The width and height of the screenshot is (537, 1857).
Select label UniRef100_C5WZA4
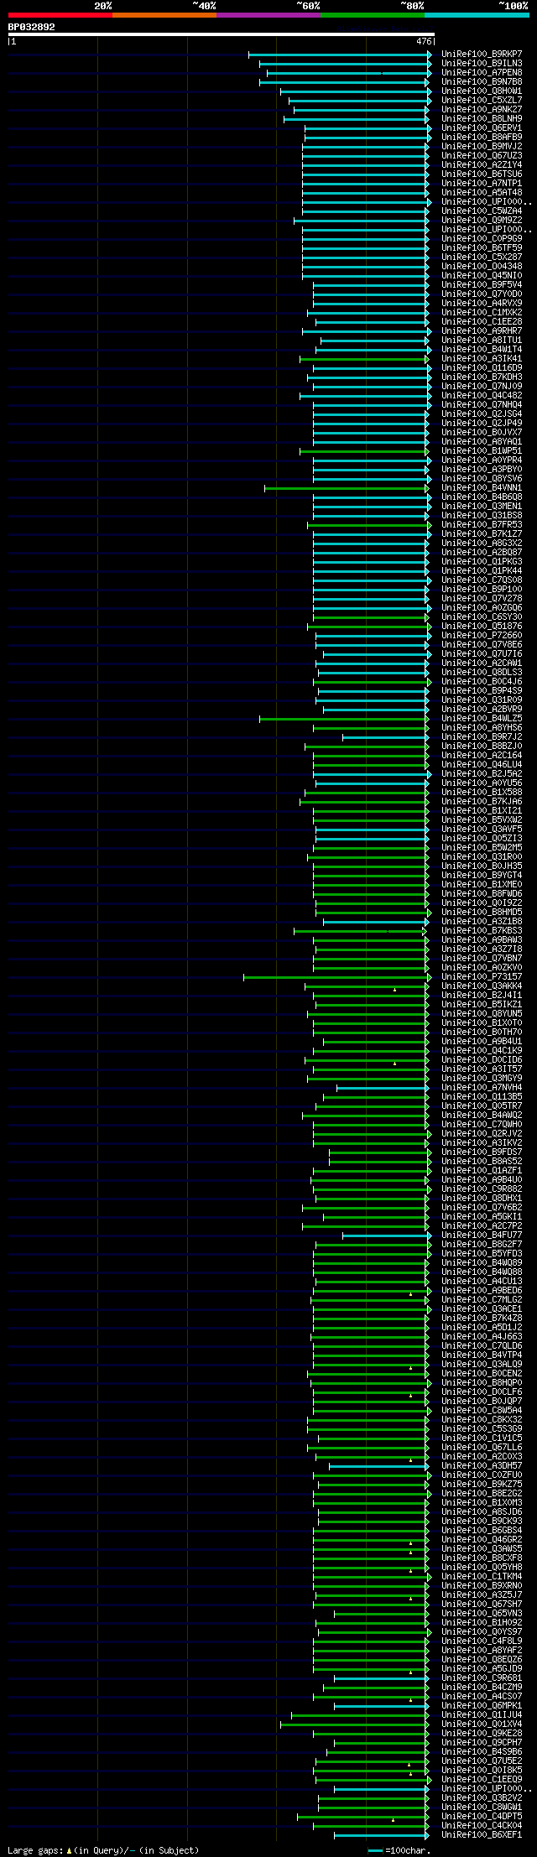482,211
